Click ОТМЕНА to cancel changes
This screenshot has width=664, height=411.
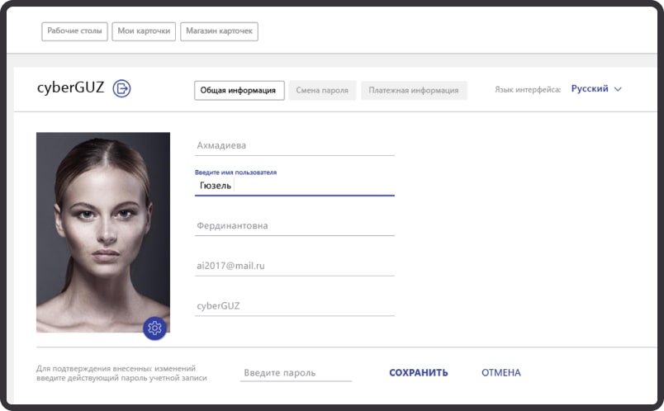coord(501,373)
